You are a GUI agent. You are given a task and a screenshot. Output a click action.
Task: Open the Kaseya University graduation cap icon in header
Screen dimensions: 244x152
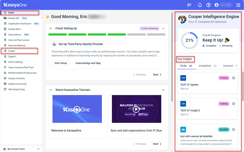click(189, 5)
